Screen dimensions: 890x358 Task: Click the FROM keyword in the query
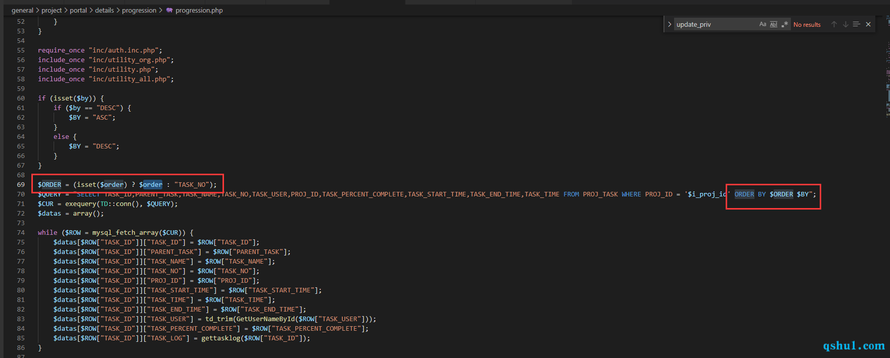571,194
